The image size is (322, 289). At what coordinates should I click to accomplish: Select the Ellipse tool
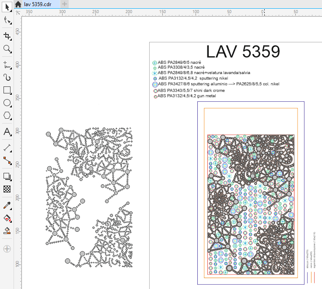tap(7, 103)
